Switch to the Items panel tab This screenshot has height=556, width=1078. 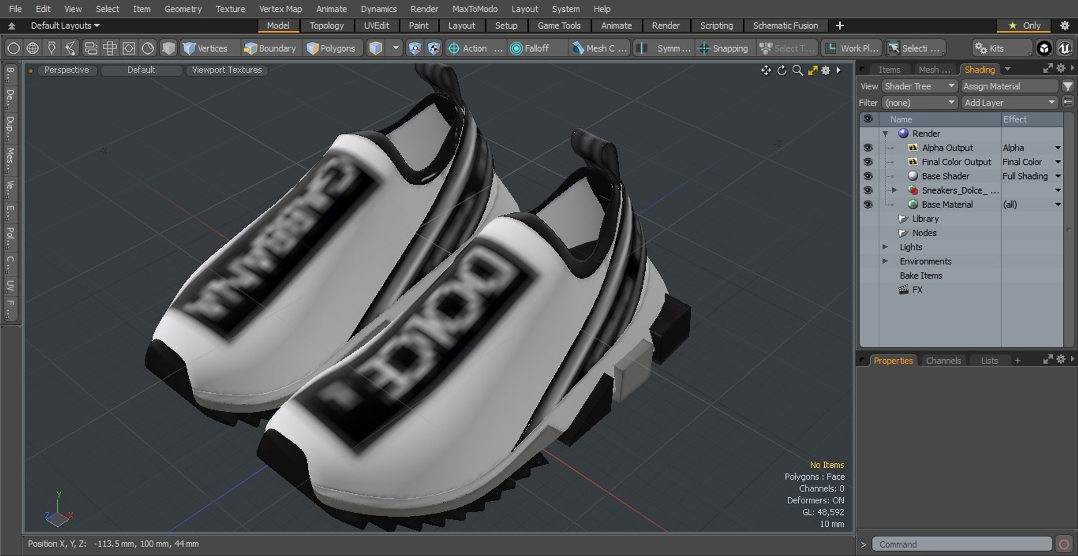pos(889,70)
